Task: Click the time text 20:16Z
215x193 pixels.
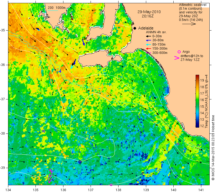Action: 148,16
